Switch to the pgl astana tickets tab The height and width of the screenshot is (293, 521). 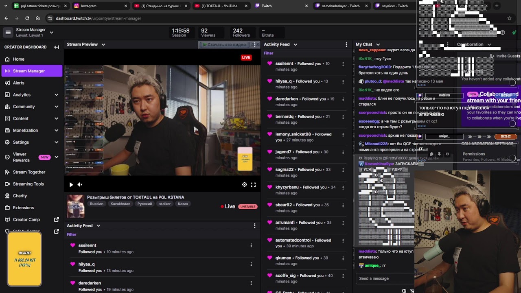[x=39, y=6]
